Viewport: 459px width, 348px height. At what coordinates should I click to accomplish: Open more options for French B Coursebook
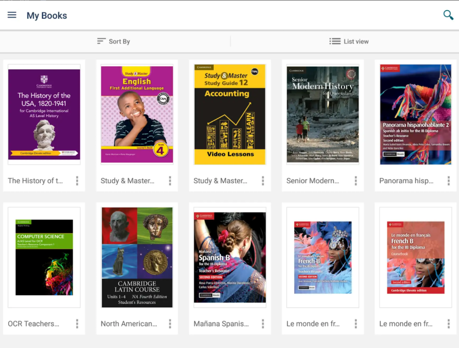point(448,324)
